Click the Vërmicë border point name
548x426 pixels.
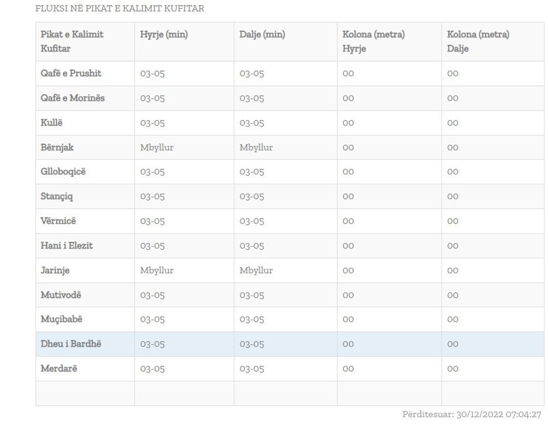click(x=58, y=221)
